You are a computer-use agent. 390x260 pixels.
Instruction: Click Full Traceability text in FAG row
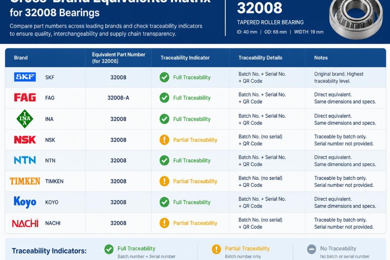point(192,98)
